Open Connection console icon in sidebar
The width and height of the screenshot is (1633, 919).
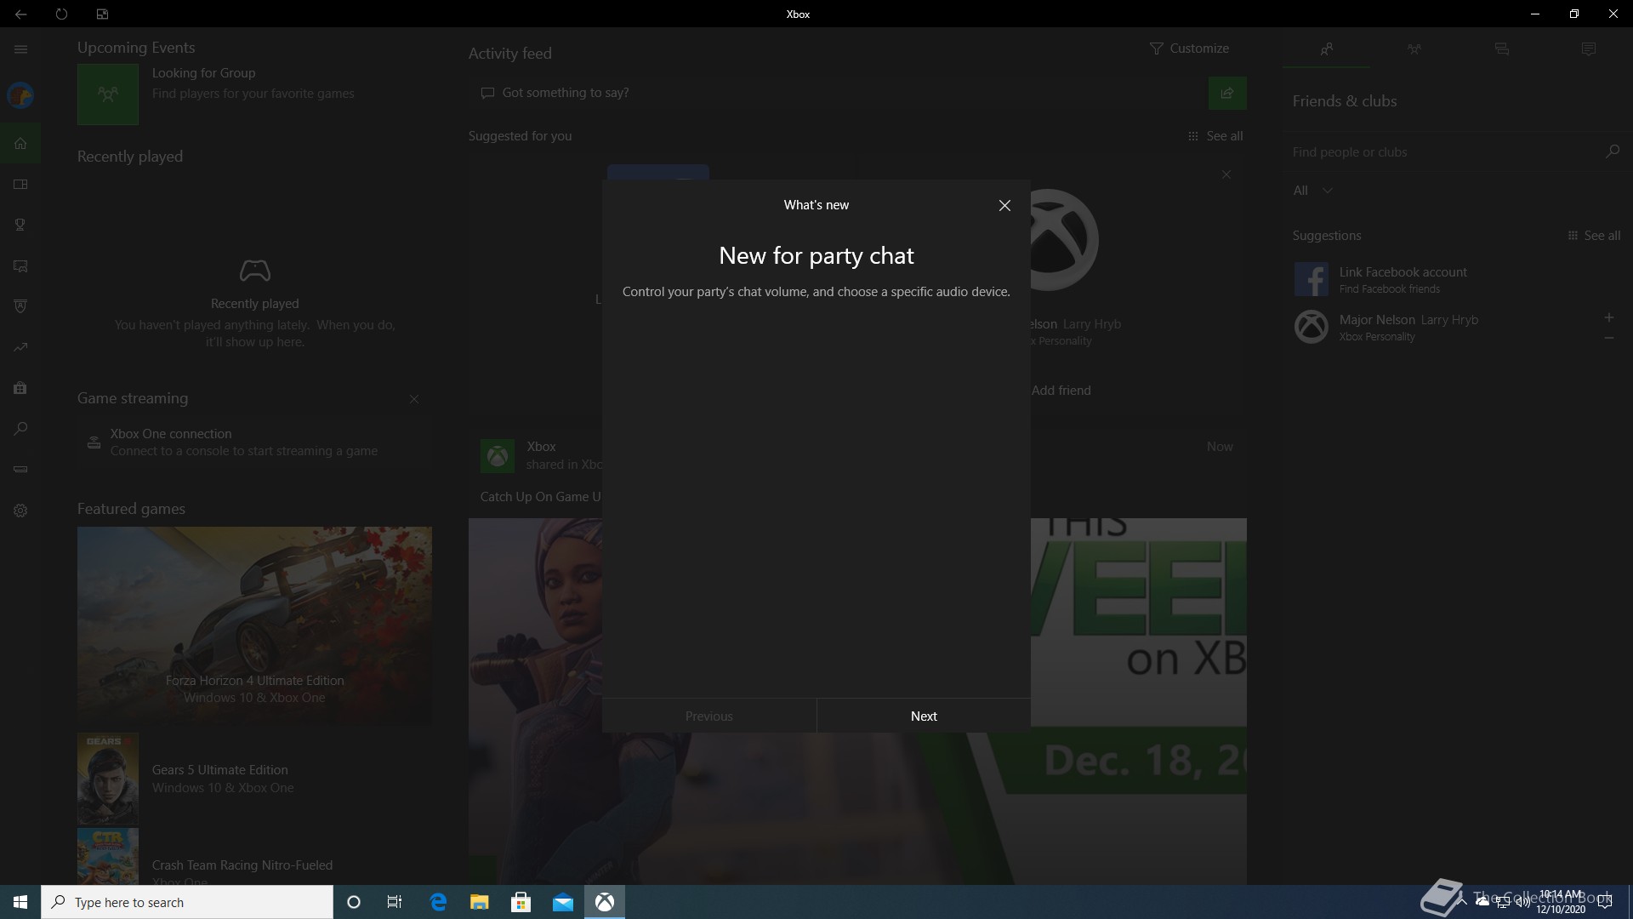(x=20, y=470)
